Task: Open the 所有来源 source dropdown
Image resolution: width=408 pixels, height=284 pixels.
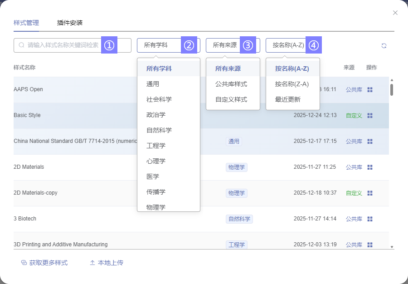Action: tap(224, 45)
